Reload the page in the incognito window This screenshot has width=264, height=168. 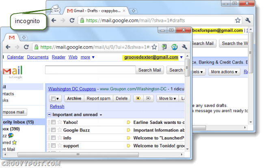click(x=72, y=20)
